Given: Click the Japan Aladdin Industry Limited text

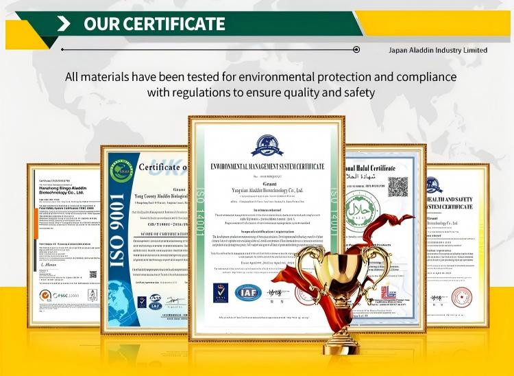Looking at the screenshot, I should 438,50.
